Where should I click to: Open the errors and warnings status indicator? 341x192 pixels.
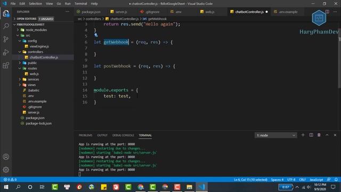(10, 180)
